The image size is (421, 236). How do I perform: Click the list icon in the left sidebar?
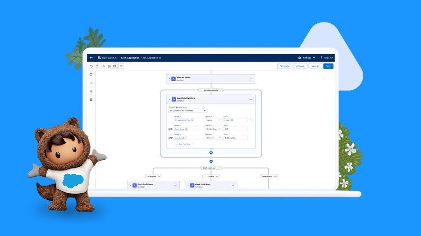coord(91,83)
